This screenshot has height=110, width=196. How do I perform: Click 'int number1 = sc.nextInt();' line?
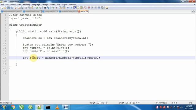tap(46, 48)
